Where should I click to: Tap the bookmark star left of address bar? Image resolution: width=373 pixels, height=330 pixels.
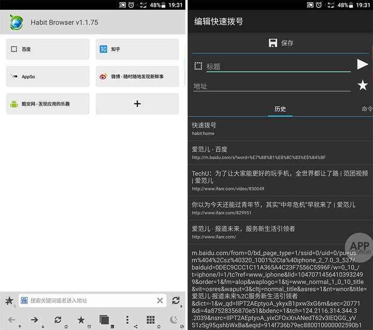pos(9,301)
